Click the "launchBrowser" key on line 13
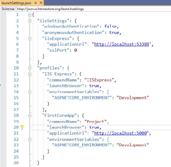This screenshot has width=171, height=167. tap(66, 86)
